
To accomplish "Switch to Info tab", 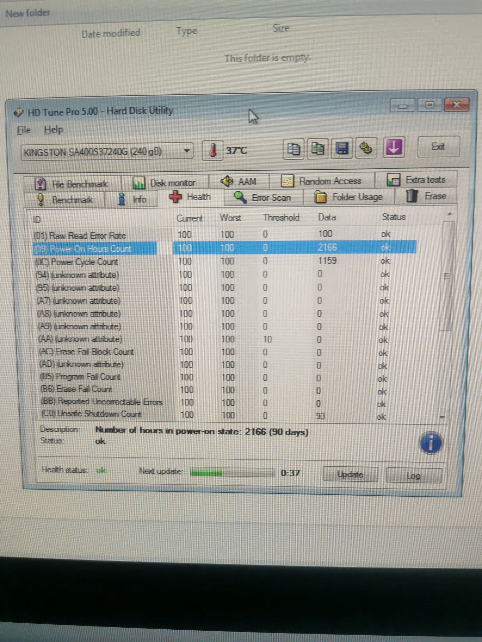I will 132,199.
